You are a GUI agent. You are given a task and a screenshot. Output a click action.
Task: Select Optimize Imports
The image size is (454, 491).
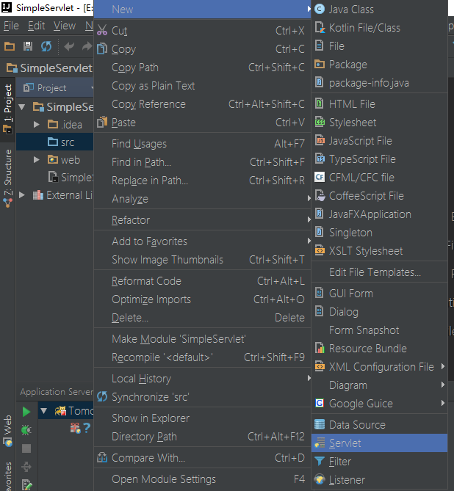(x=203, y=299)
